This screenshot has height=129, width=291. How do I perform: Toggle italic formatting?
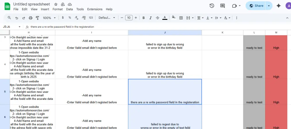tap(150, 18)
